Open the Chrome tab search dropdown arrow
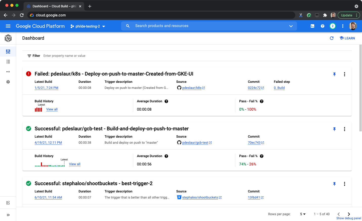The image size is (362, 221). coord(356,6)
